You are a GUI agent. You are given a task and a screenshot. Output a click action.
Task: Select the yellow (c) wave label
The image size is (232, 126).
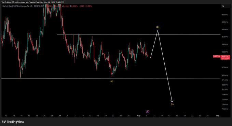[x=172, y=104]
